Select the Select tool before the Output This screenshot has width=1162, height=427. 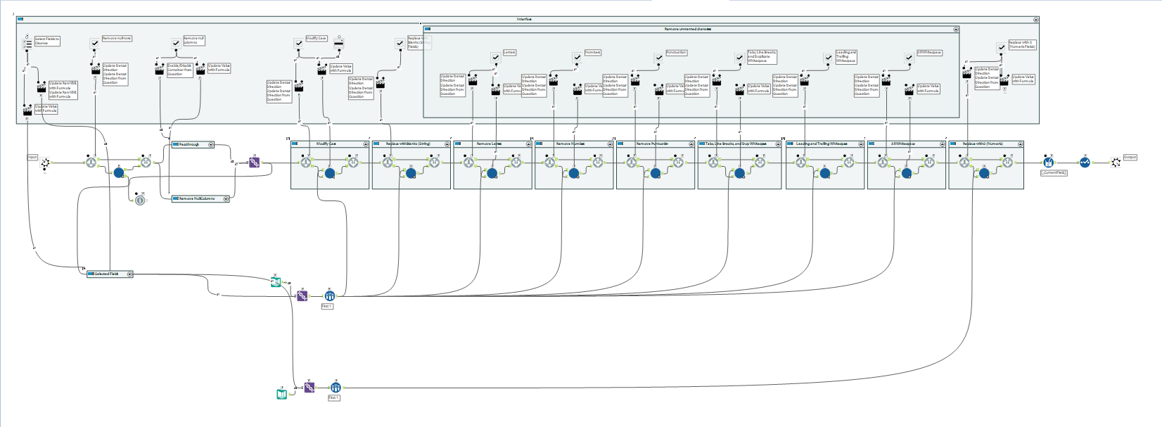(1085, 162)
